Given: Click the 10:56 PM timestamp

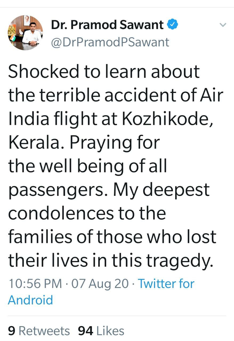Looking at the screenshot, I should coord(35,283).
